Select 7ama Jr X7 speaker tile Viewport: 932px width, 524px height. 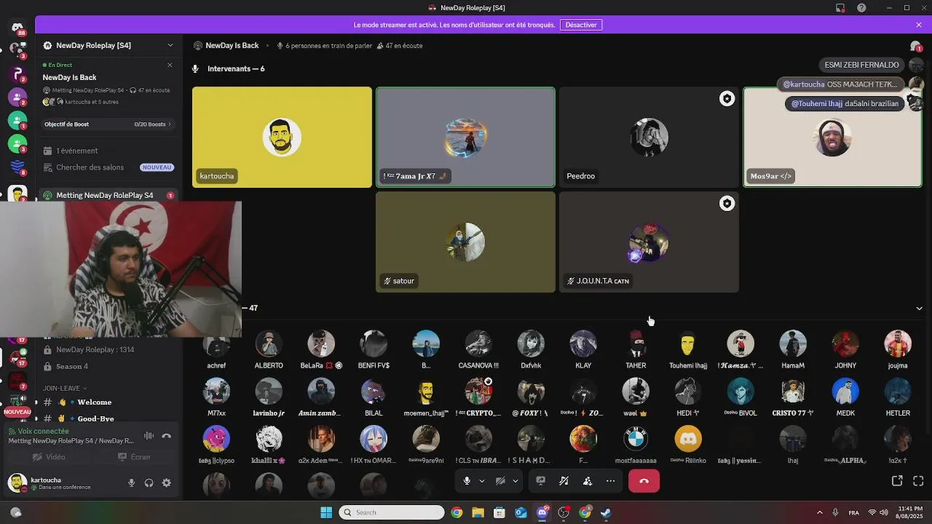(465, 137)
